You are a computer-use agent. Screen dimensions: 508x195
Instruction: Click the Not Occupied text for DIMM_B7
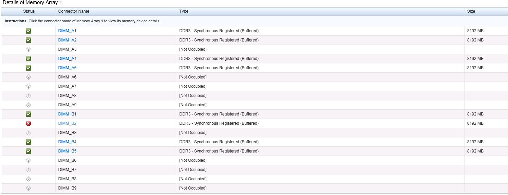tap(193, 170)
